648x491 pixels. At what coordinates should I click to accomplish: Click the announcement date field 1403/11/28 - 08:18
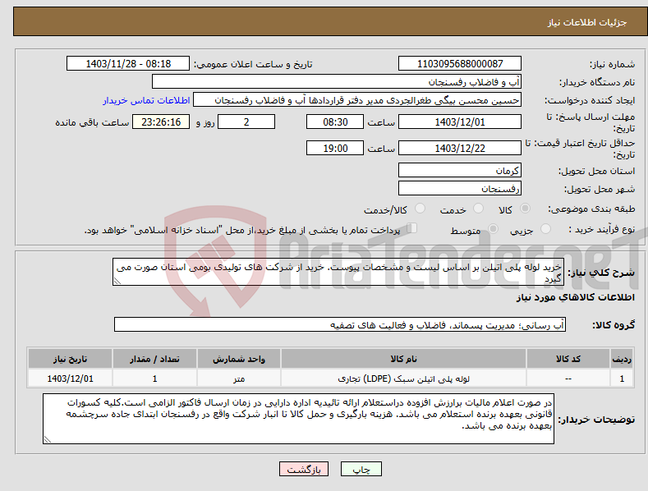tap(127, 64)
